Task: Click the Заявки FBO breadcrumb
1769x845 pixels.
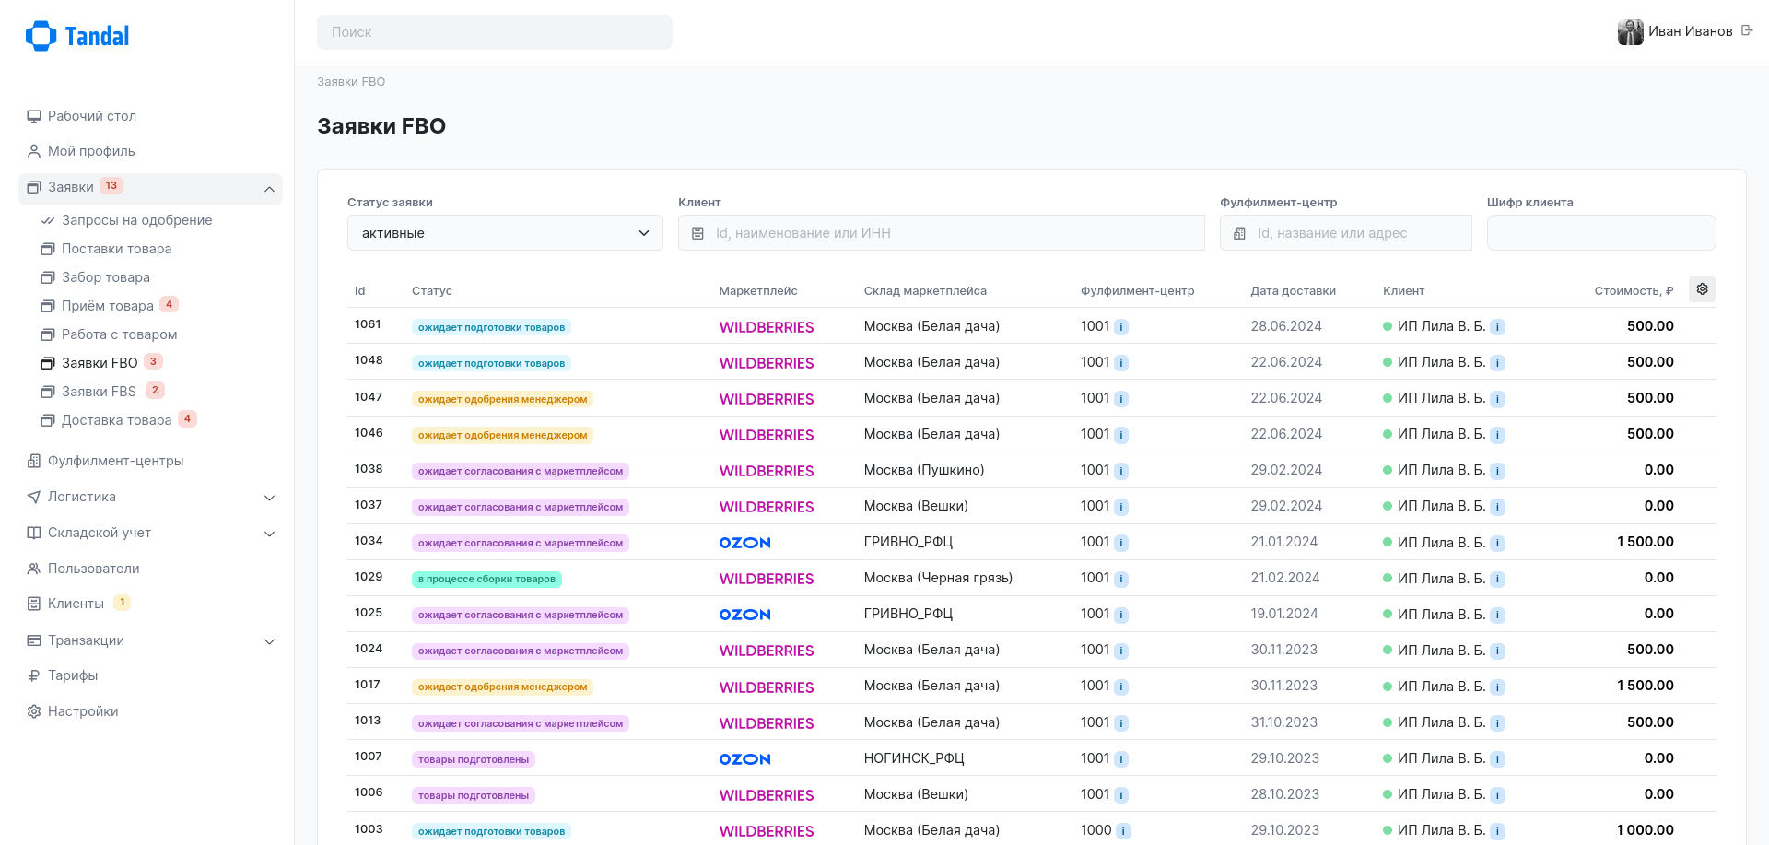Action: tap(351, 82)
